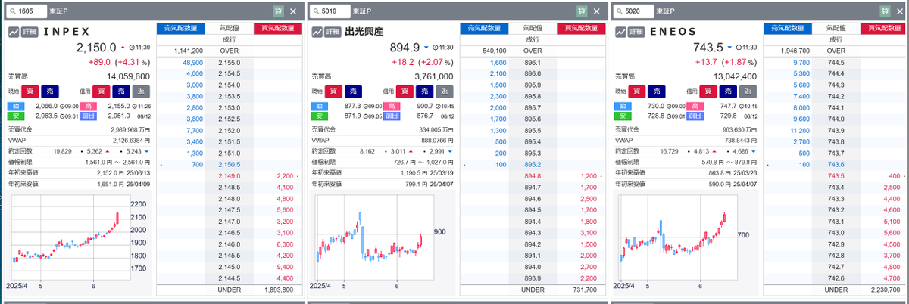909x304 pixels.
Task: Select 買気配数量 header in INPEX order book
Action: [x=277, y=28]
